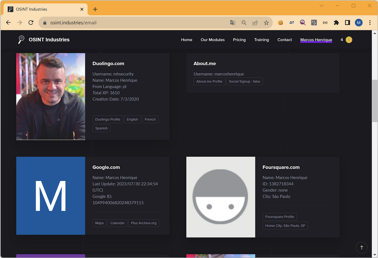378x258 pixels.
Task: Click the scroll-to-top arrow button
Action: (362, 247)
